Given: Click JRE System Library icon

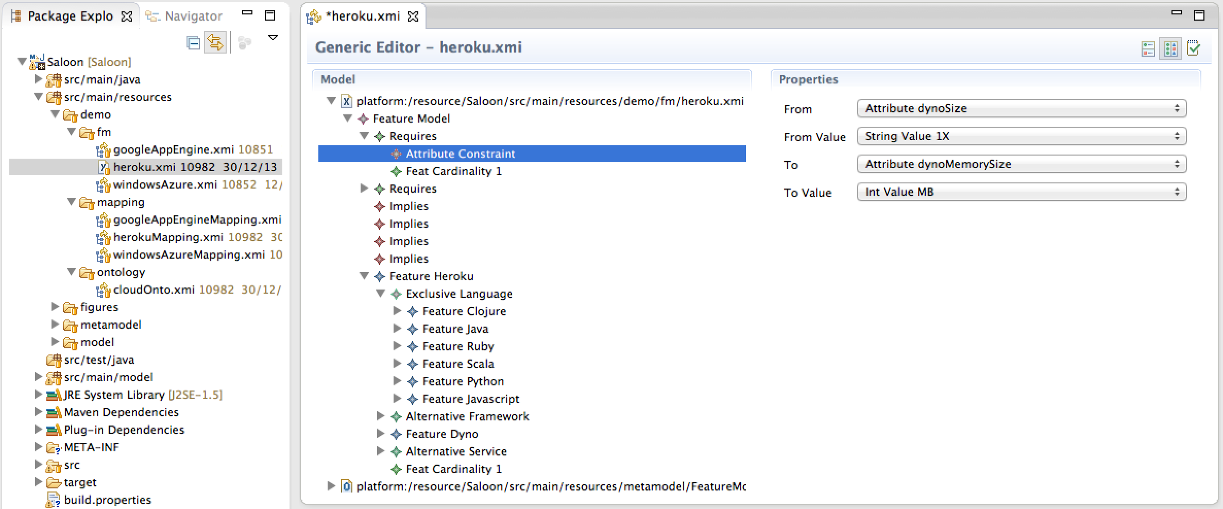Looking at the screenshot, I should pos(54,395).
